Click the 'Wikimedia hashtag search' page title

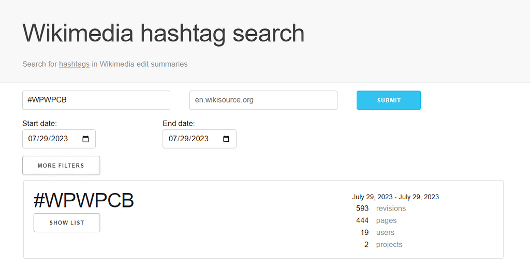click(x=163, y=33)
